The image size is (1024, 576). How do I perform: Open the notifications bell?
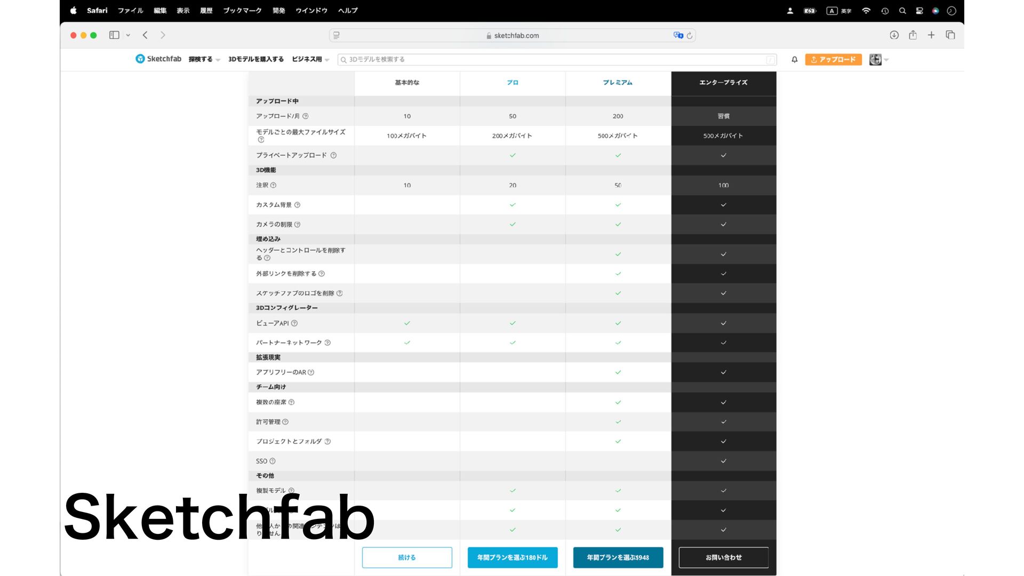[794, 60]
